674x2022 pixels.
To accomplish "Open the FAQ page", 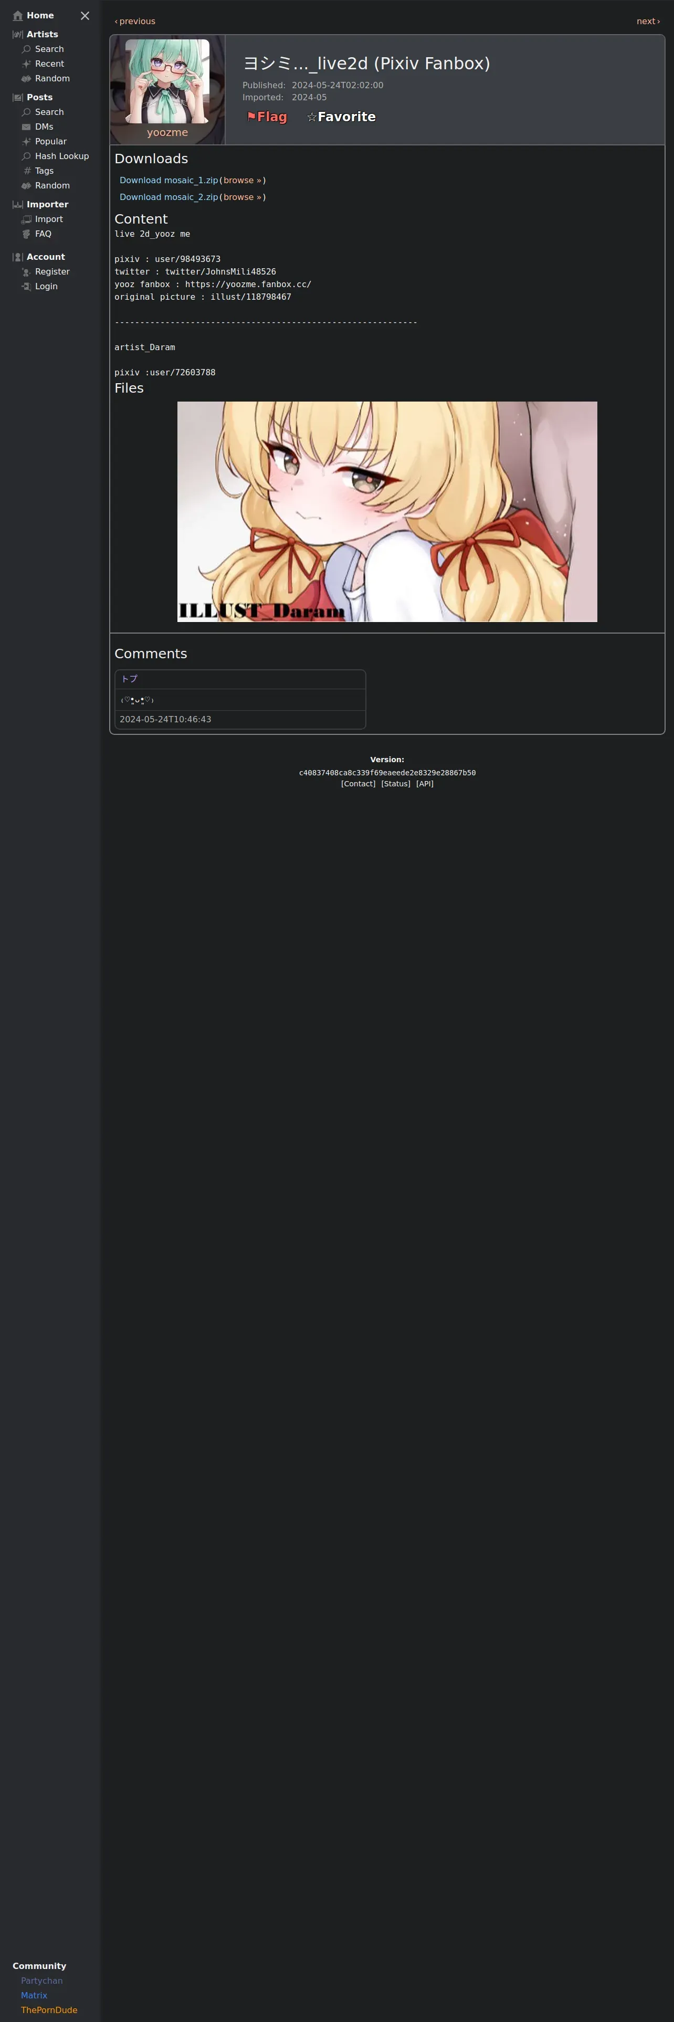I will tap(43, 234).
